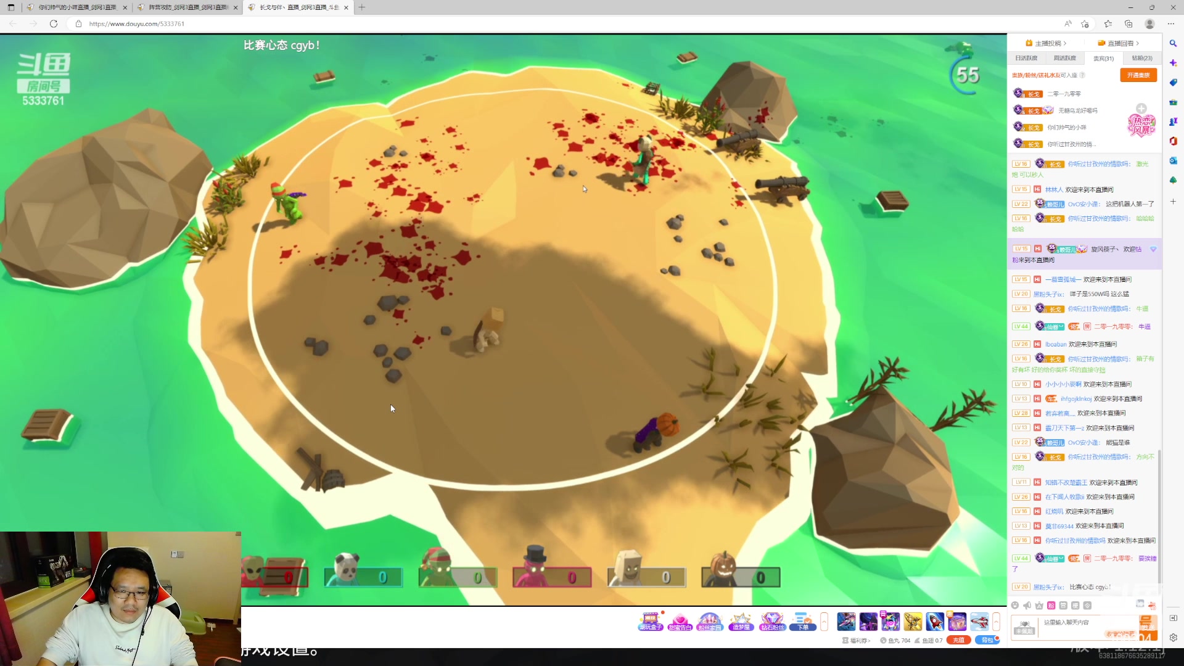
Task: Open the 直播回看 link
Action: (x=1118, y=43)
